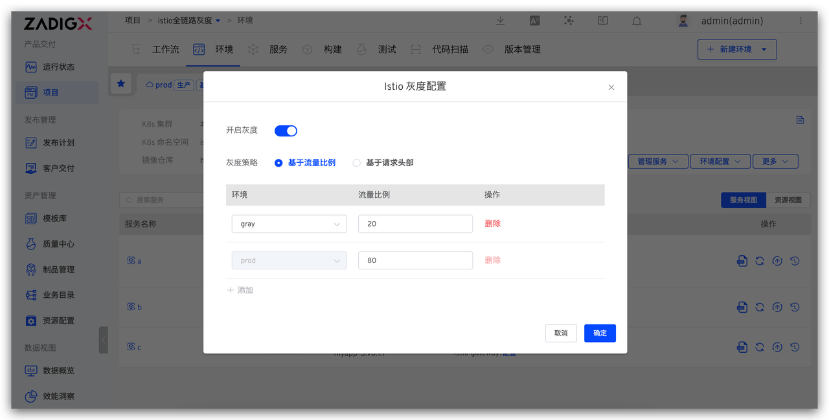Open the 管理服务 dropdown menu
This screenshot has width=829, height=420.
[658, 161]
